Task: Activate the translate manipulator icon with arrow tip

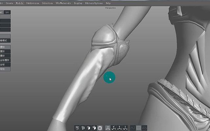Action: click(x=125, y=128)
